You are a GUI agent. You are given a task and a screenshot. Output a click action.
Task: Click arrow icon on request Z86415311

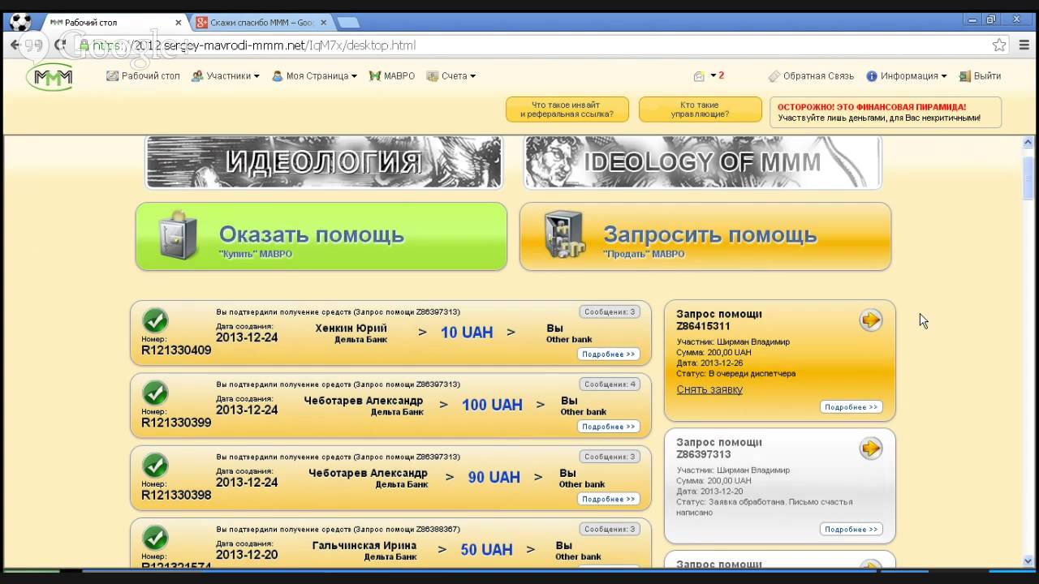pyautogui.click(x=871, y=320)
